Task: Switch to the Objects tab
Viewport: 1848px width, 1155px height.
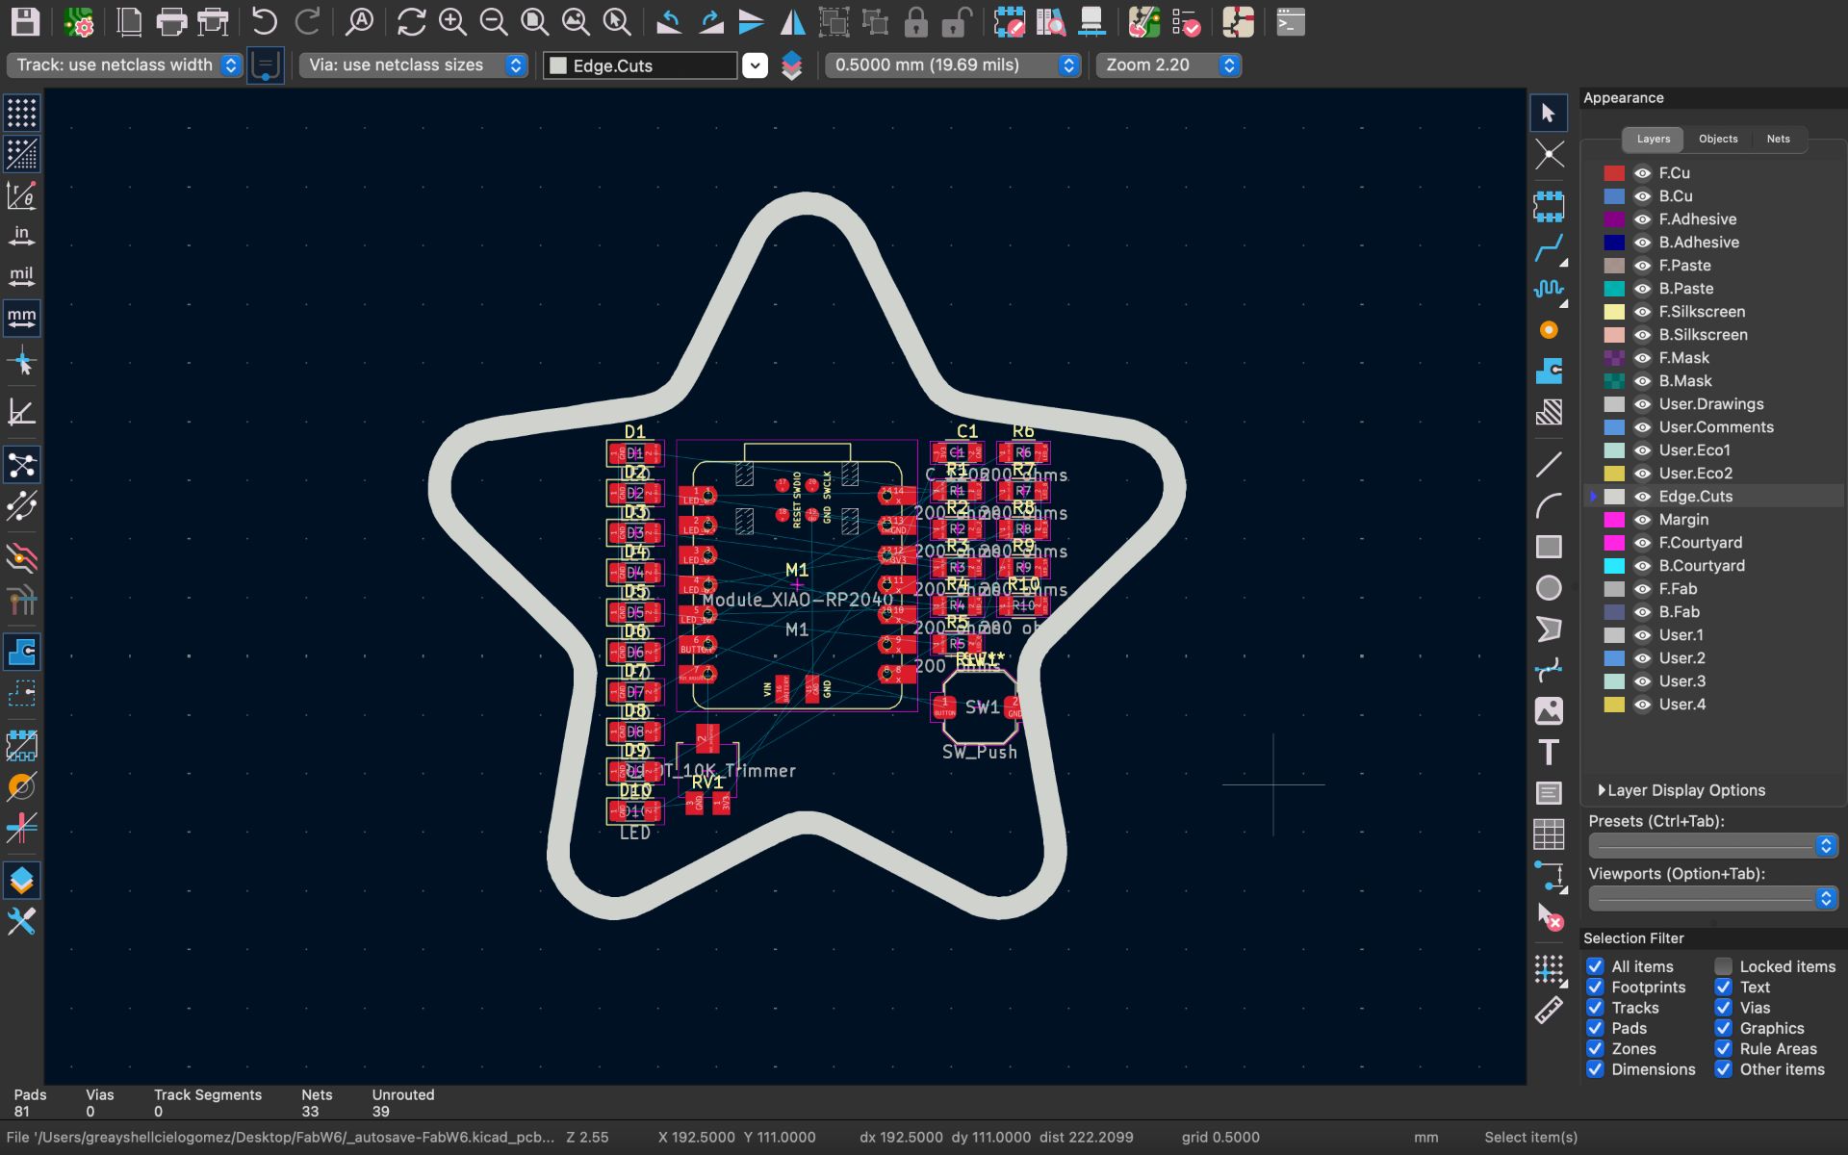Action: tap(1718, 139)
